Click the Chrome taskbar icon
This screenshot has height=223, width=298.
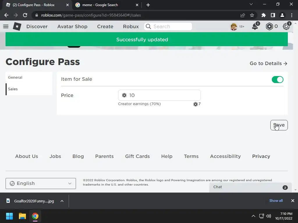[35, 216]
